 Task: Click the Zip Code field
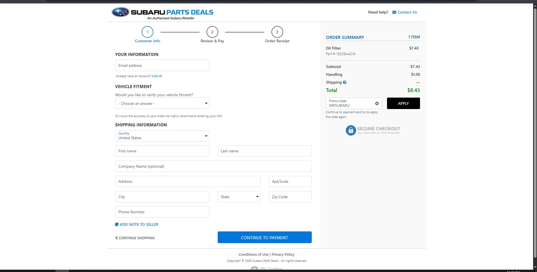point(290,197)
